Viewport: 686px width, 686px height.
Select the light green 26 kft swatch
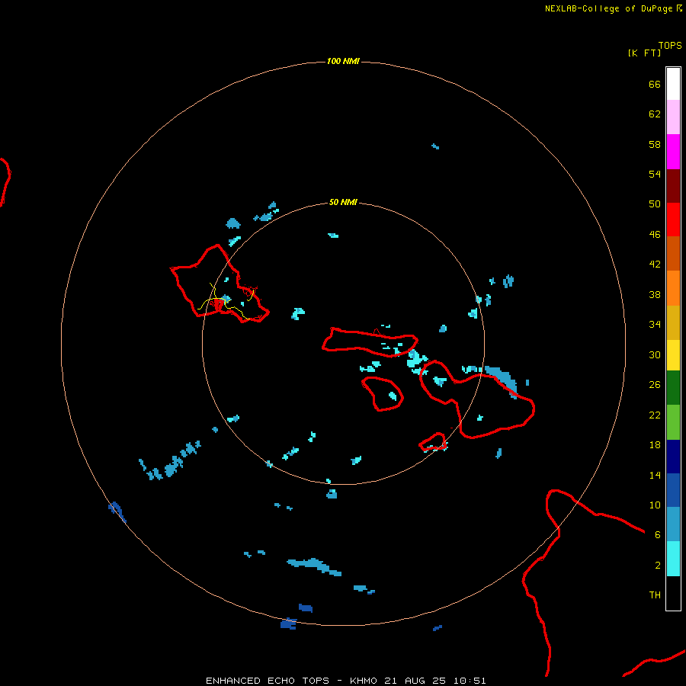click(x=673, y=422)
